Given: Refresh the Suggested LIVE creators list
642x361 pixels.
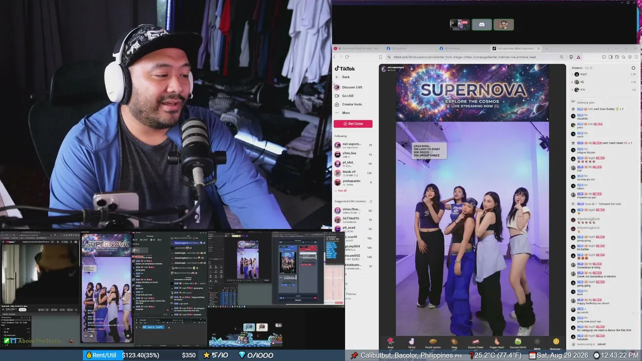Looking at the screenshot, I should coord(371,201).
